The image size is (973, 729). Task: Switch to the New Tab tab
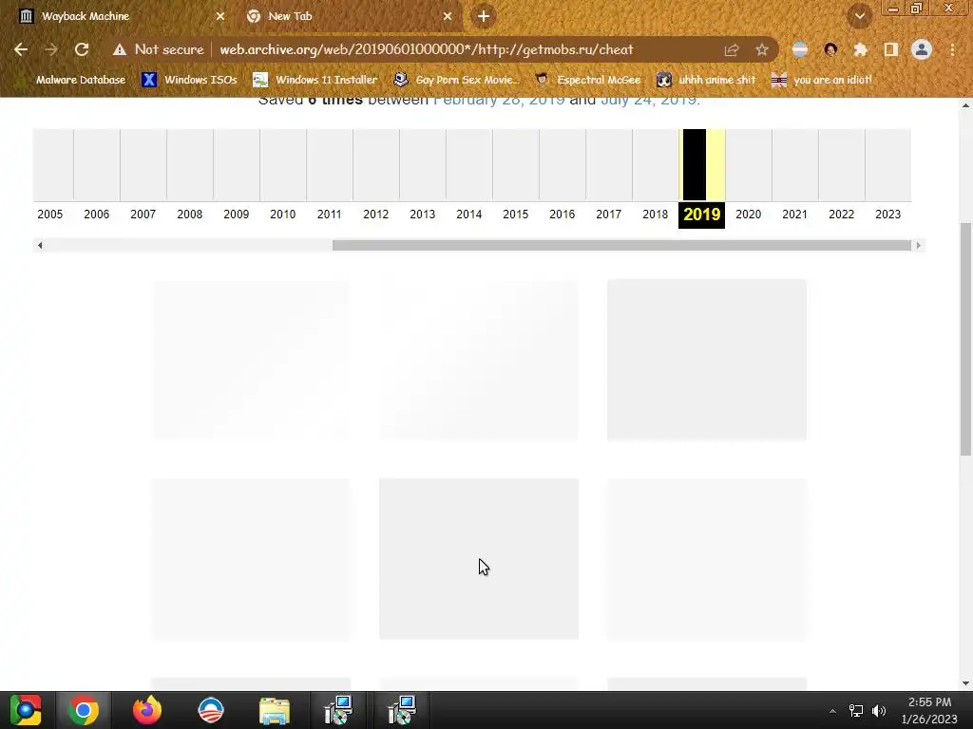350,16
